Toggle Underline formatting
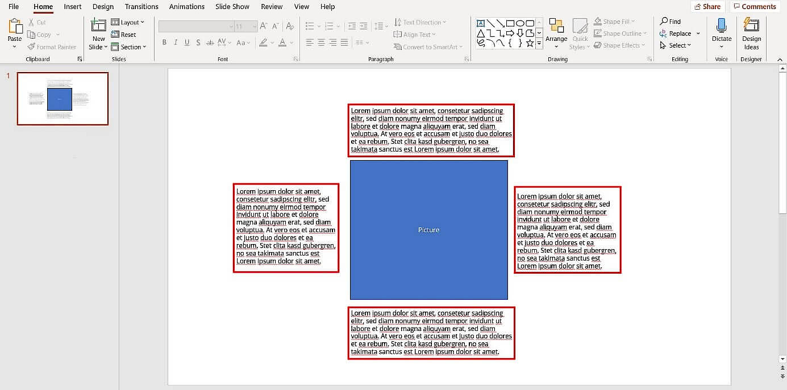The height and width of the screenshot is (390, 787). point(186,43)
